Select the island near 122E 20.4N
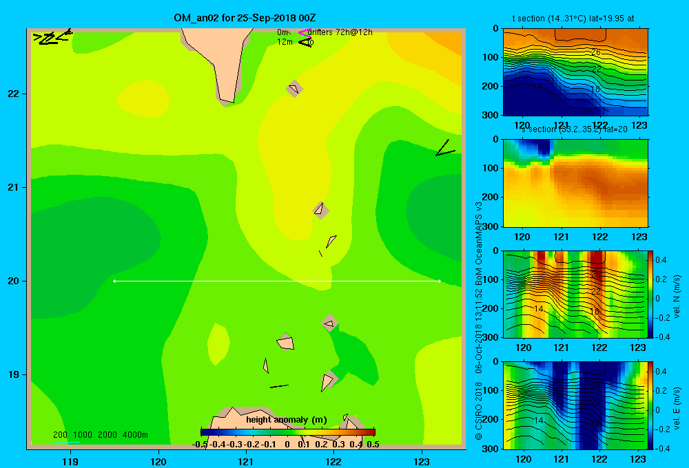The image size is (689, 468). [331, 241]
